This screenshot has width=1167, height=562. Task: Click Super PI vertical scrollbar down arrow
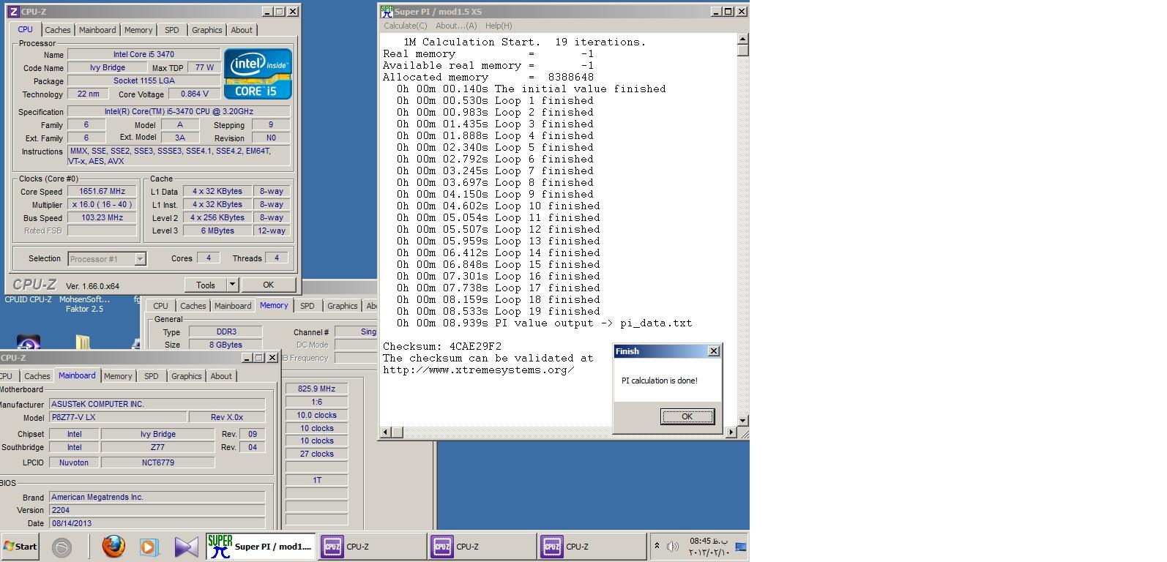coord(743,421)
